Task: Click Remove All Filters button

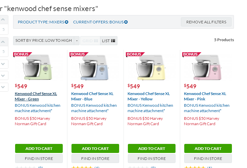Action: click(206, 22)
